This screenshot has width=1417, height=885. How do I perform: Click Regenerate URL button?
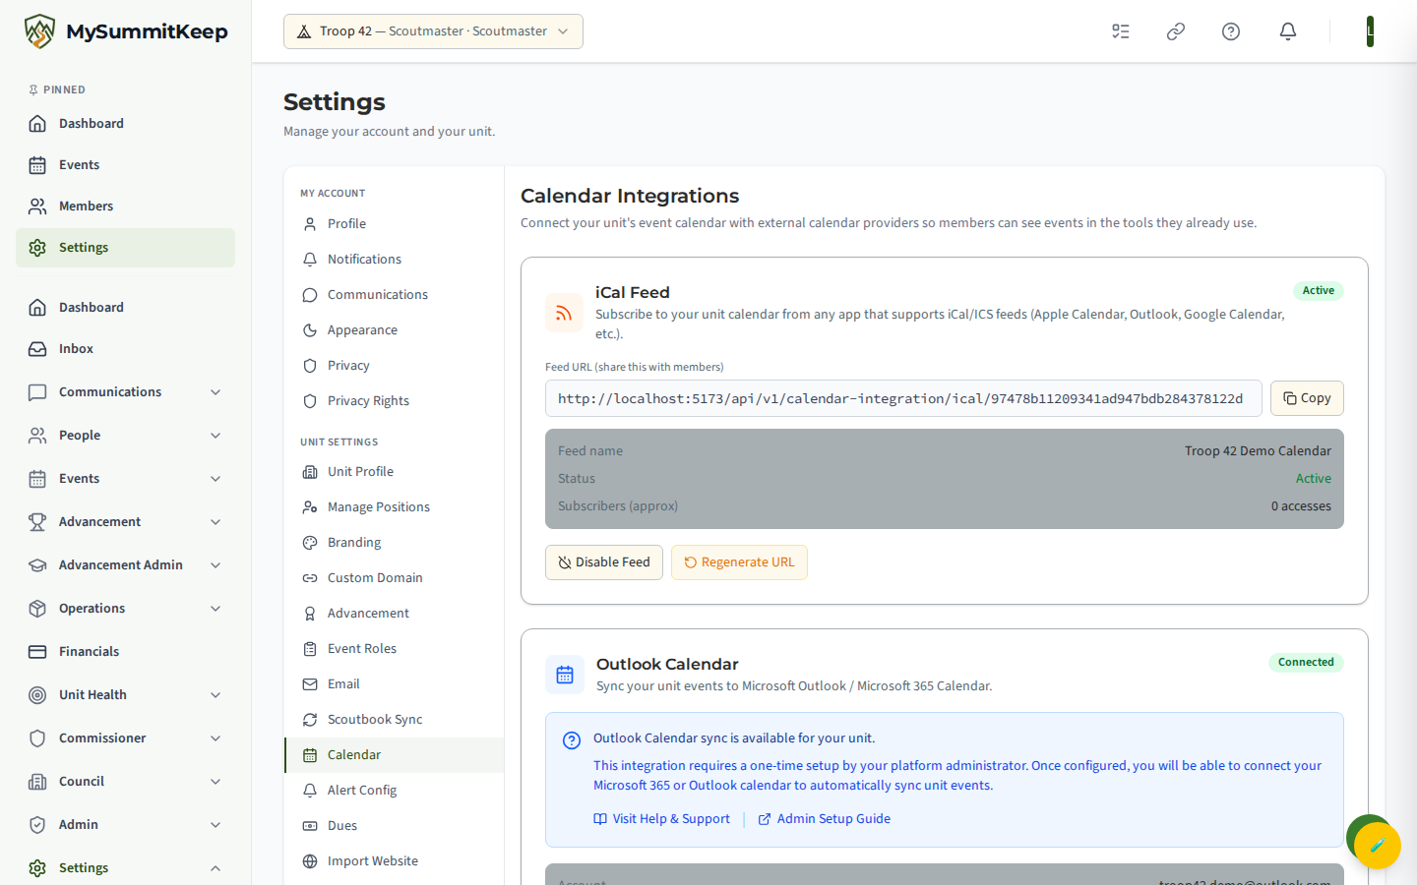(739, 562)
